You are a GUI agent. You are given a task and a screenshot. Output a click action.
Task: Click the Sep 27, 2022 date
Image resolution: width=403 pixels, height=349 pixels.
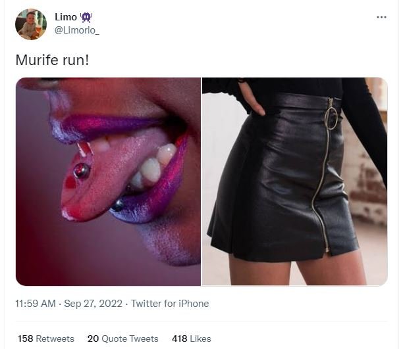click(x=94, y=304)
